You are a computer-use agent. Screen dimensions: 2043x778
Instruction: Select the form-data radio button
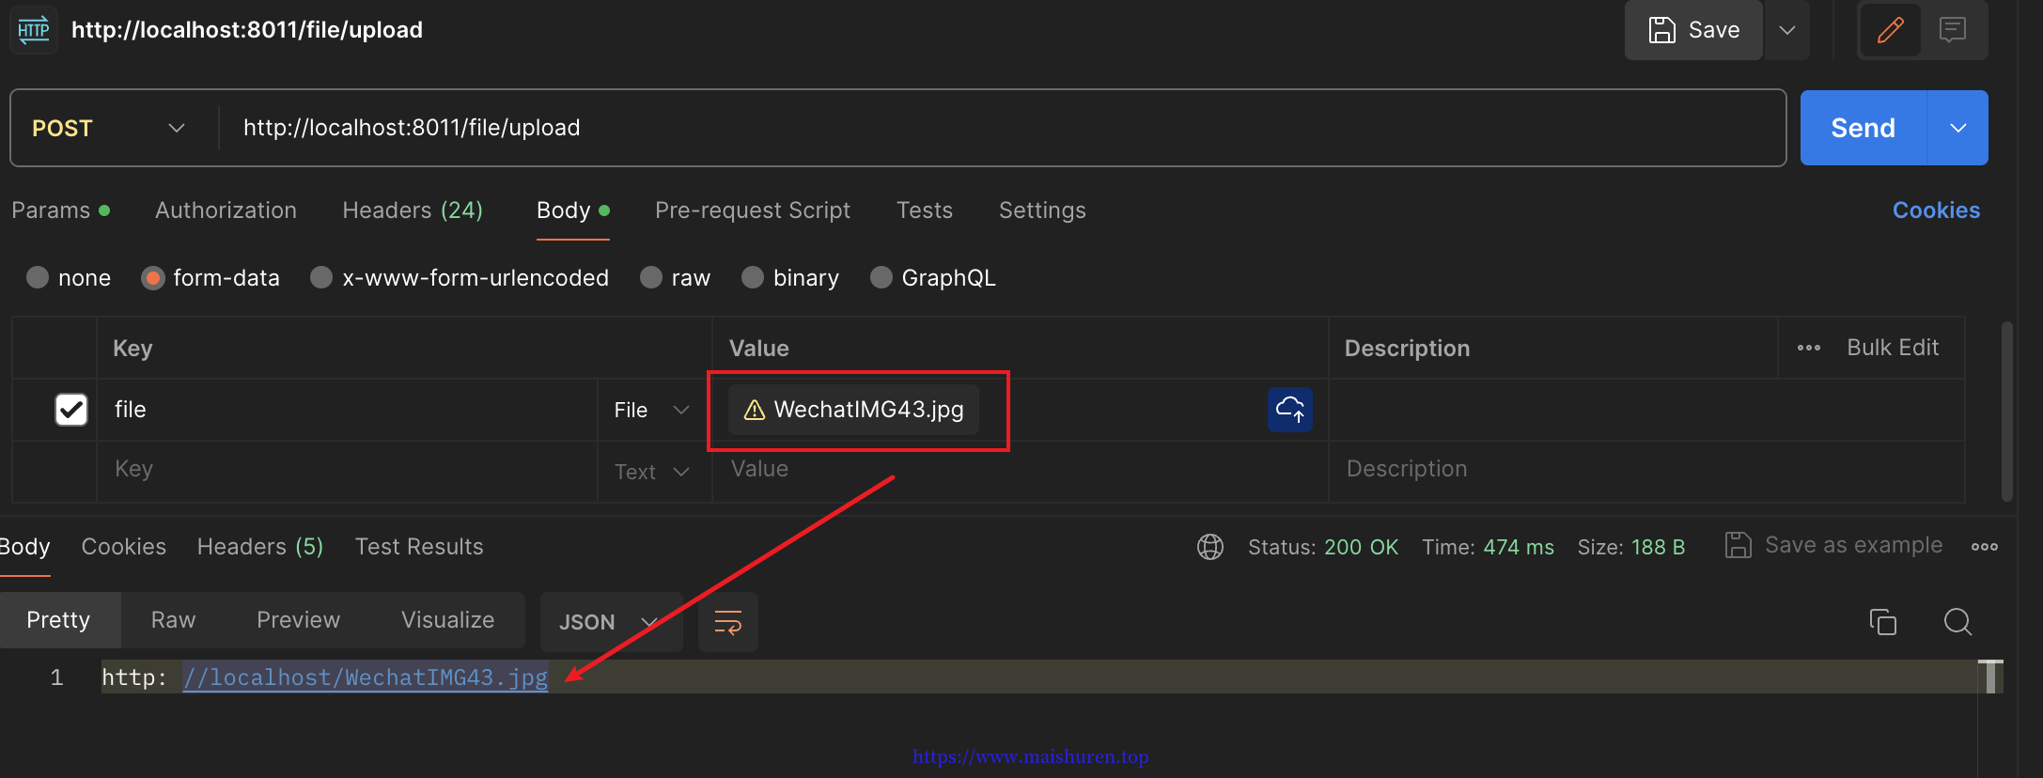pos(152,277)
